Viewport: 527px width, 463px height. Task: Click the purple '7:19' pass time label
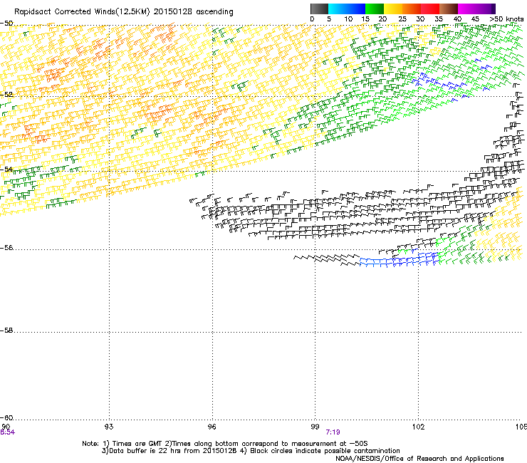[x=333, y=432]
